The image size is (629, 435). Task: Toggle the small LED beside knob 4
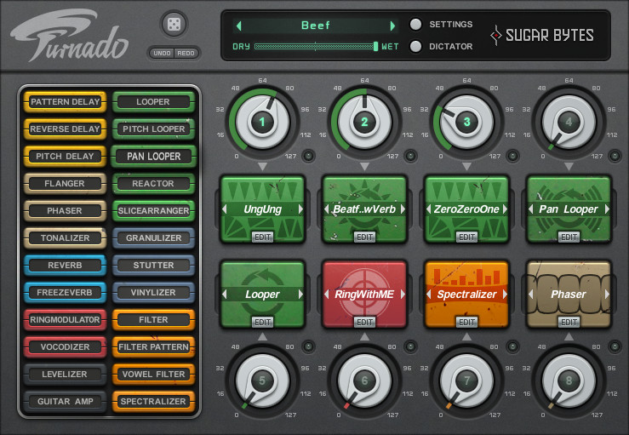(615, 156)
